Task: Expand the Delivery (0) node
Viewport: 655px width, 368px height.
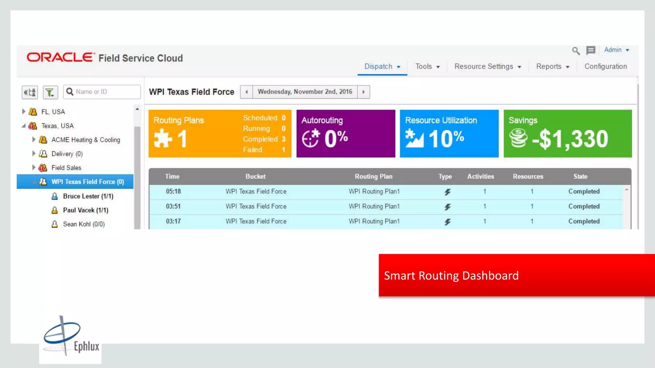Action: tap(34, 154)
